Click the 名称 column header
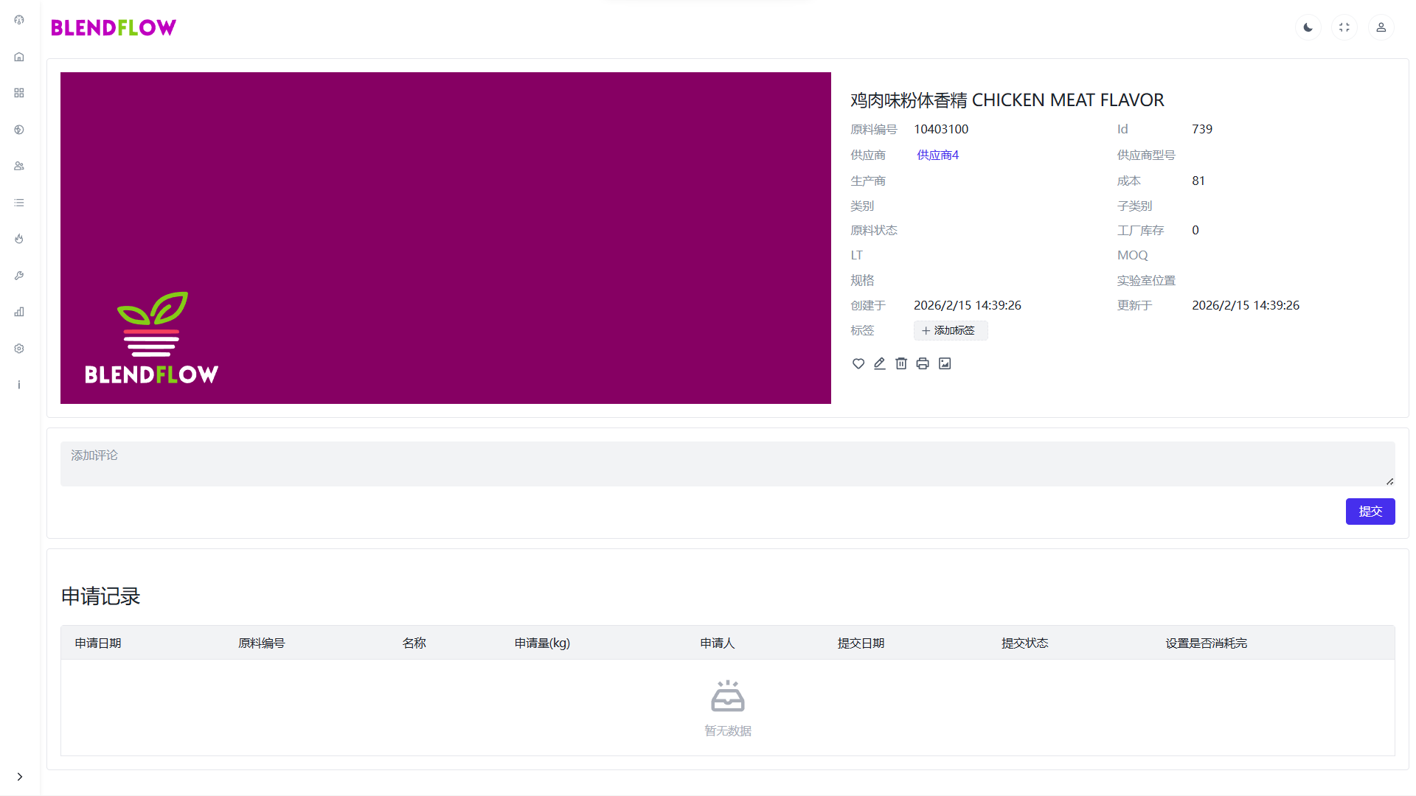1416x796 pixels. pyautogui.click(x=414, y=643)
